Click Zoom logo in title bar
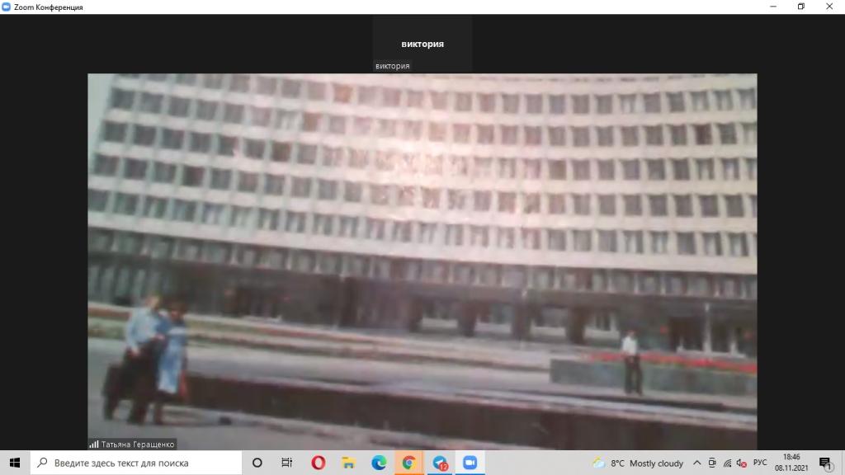This screenshot has height=475, width=845. pos(6,7)
